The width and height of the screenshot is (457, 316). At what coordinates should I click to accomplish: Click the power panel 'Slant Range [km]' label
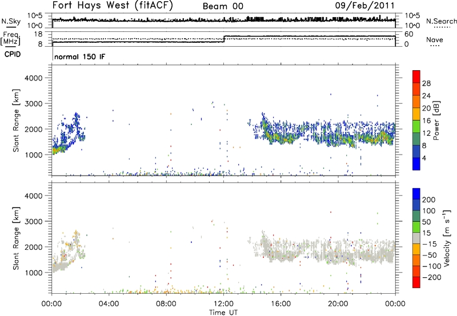pos(16,120)
